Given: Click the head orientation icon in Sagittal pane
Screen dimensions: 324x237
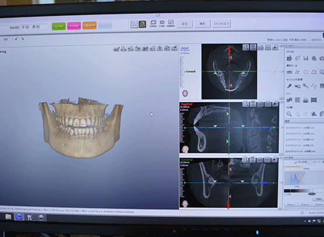Looking at the screenshot, I should click(185, 149).
